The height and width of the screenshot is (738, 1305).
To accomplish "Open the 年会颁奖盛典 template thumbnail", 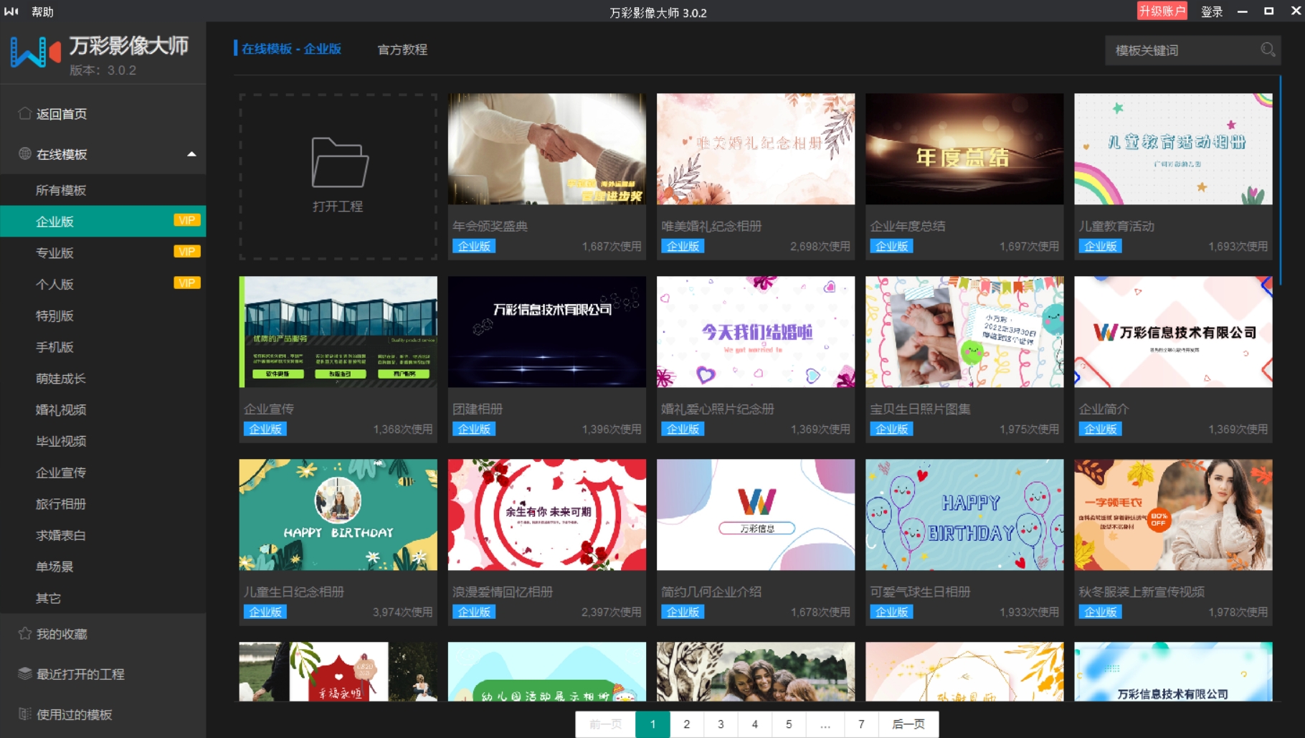I will pyautogui.click(x=546, y=148).
